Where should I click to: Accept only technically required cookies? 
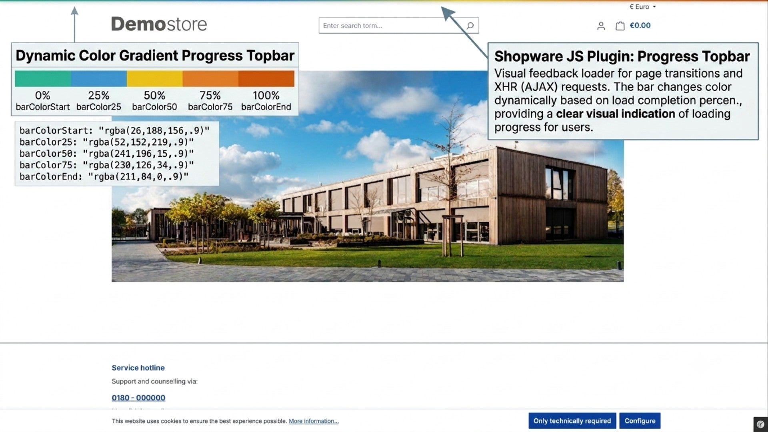[572, 421]
